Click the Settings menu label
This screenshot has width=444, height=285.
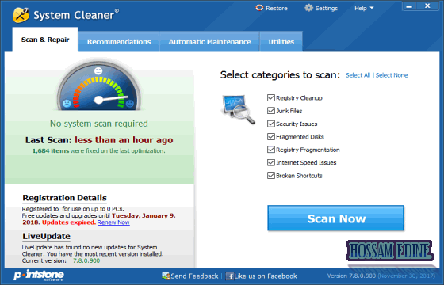[x=326, y=8]
